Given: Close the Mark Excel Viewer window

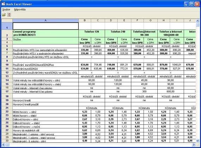Looking at the screenshot, I should point(197,4).
